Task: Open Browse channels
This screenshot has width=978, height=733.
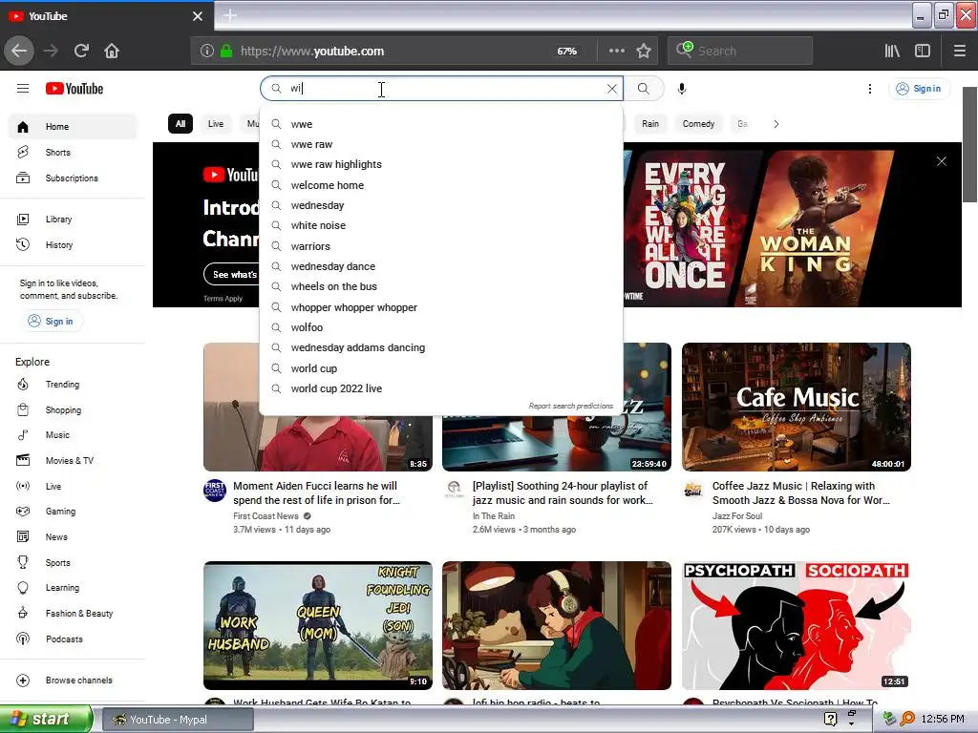Action: tap(73, 680)
